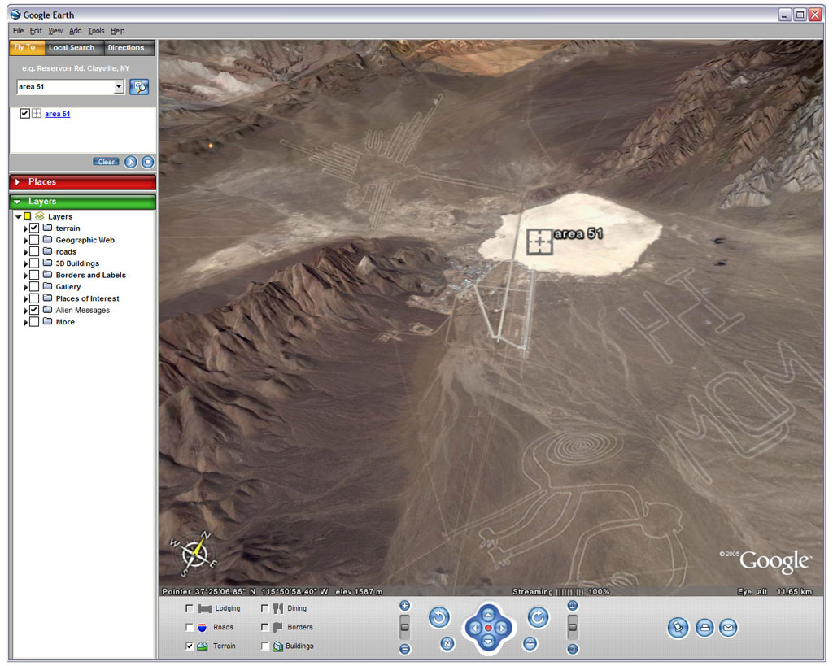Email the current view
This screenshot has width=833, height=666.
pyautogui.click(x=728, y=628)
